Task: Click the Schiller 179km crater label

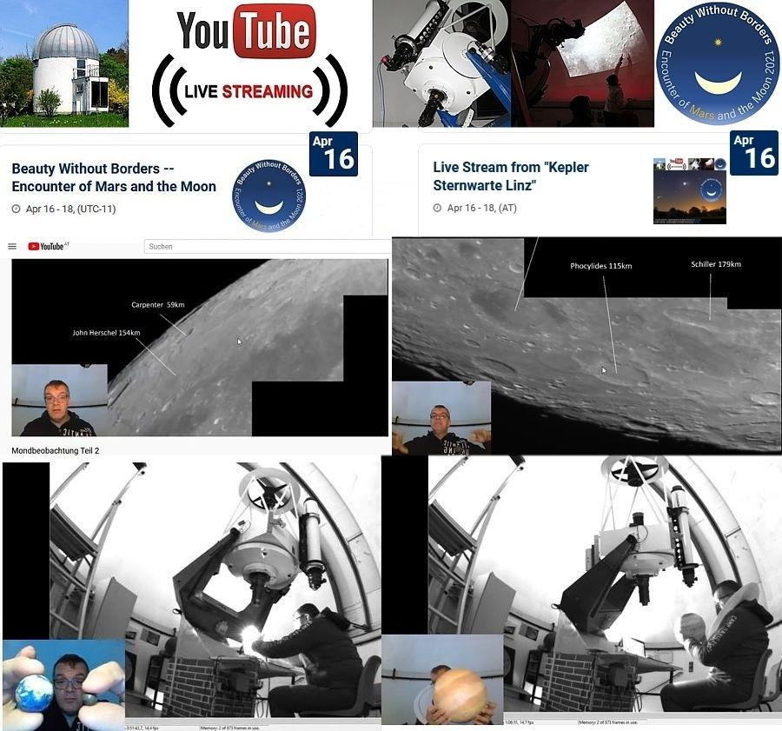Action: click(x=716, y=264)
